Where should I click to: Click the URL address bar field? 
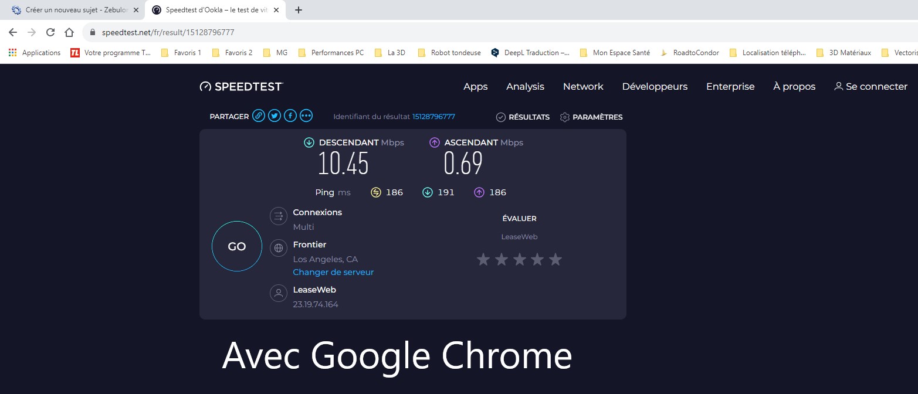pyautogui.click(x=499, y=32)
